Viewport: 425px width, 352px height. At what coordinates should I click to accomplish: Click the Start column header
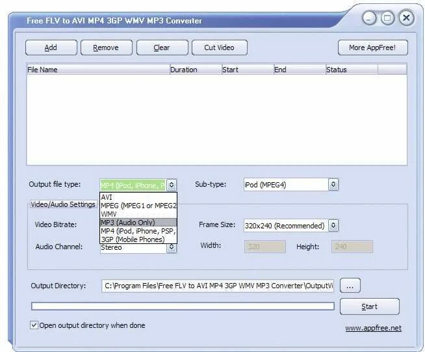pos(248,70)
